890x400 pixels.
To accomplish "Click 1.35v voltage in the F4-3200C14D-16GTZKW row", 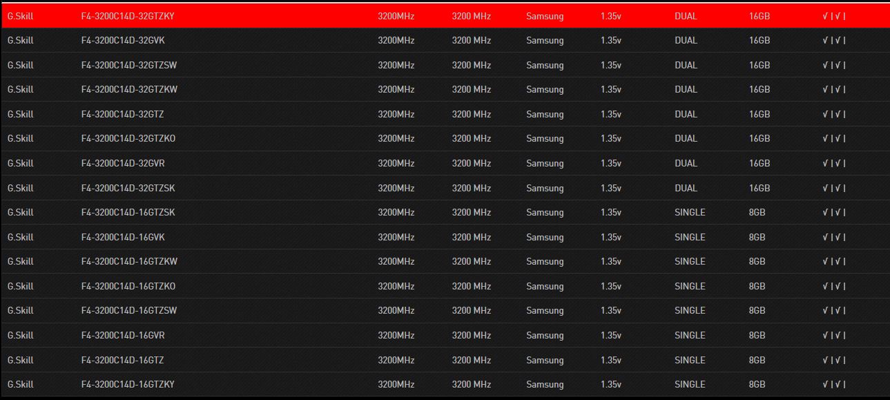I will click(611, 261).
